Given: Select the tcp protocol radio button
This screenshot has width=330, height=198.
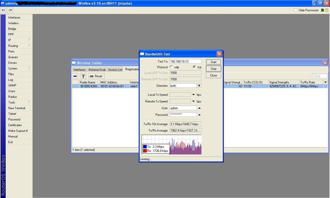Looking at the screenshot, I should coord(194,67).
